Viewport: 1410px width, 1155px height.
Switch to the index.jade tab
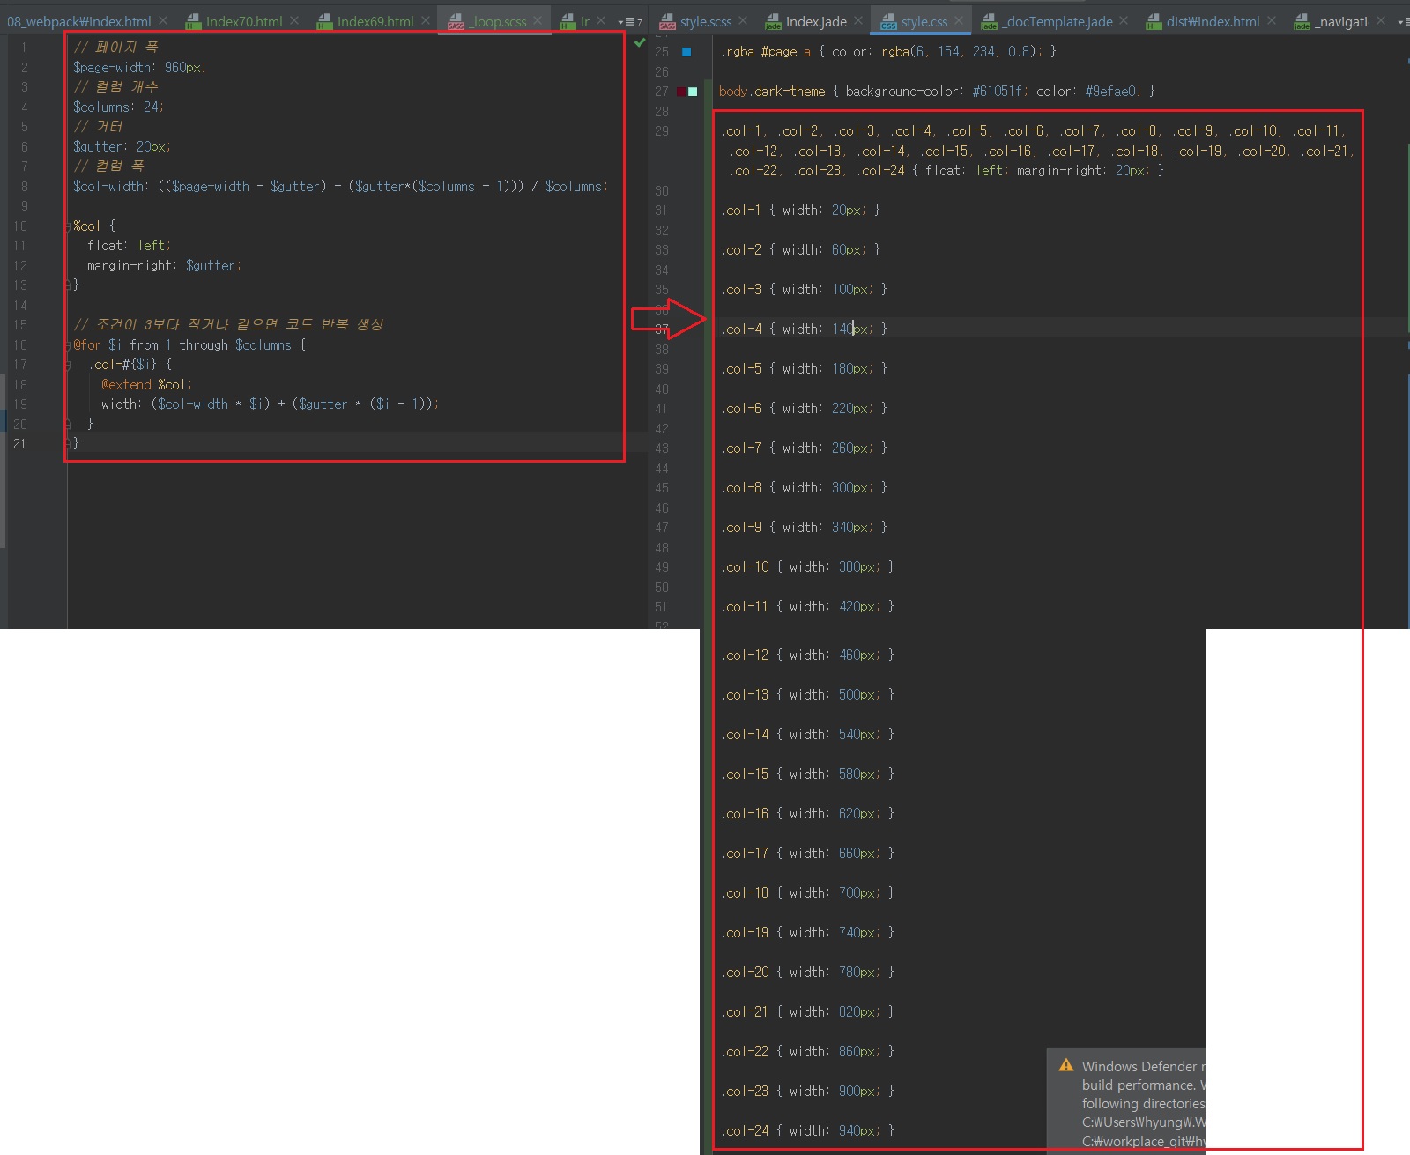(815, 21)
